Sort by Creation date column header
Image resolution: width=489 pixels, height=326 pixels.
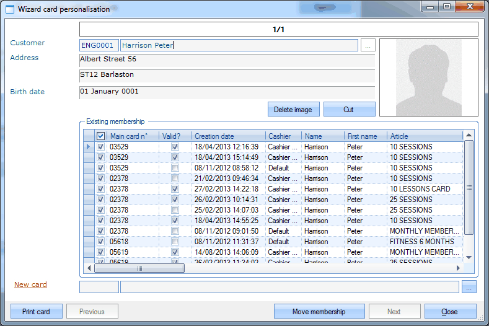[x=228, y=136]
